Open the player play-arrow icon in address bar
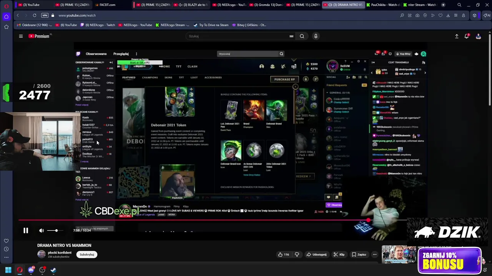 (x=433, y=15)
